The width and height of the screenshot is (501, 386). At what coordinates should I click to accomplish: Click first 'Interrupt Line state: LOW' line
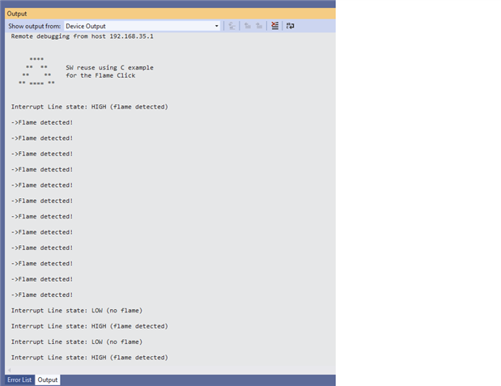pyautogui.click(x=77, y=311)
